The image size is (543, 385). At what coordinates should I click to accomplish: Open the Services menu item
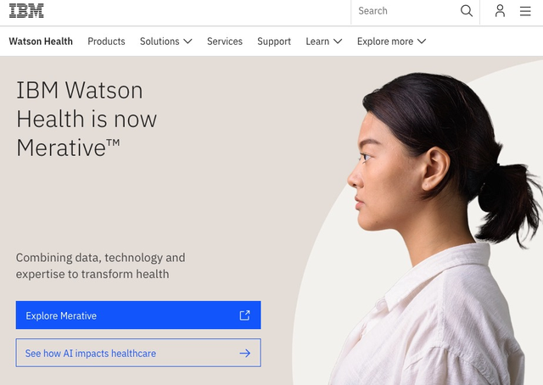click(225, 42)
